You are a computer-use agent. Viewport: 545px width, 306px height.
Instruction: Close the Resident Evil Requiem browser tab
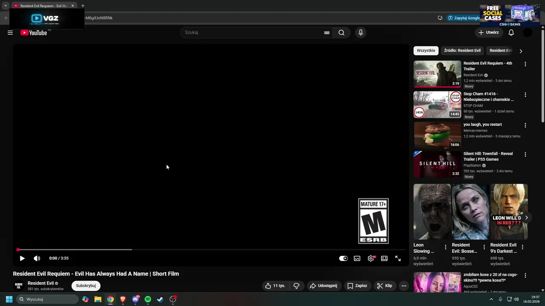pyautogui.click(x=72, y=6)
